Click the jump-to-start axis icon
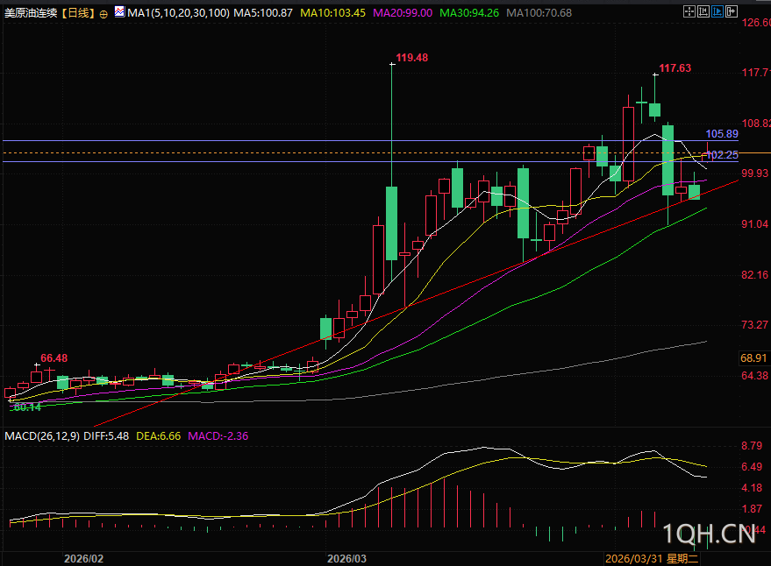 coord(703,11)
